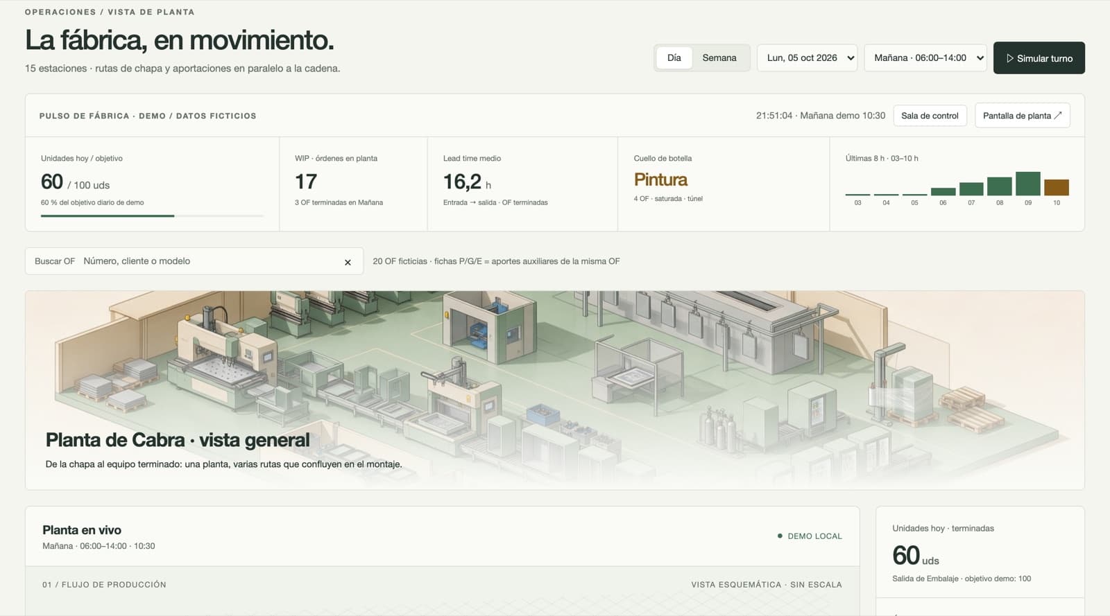This screenshot has height=616, width=1110.
Task: Open the shift dropdown Mañana · 06:00–14:00
Action: pos(925,58)
